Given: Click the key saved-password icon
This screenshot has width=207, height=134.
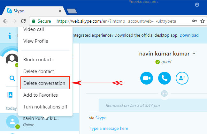Looking at the screenshot, I should (x=195, y=21).
